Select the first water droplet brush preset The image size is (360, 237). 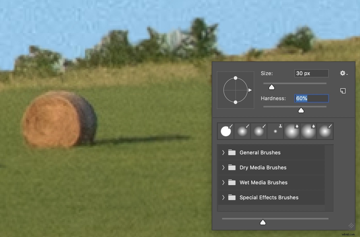click(292, 131)
